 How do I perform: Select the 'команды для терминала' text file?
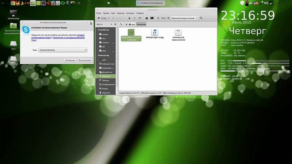[178, 35]
